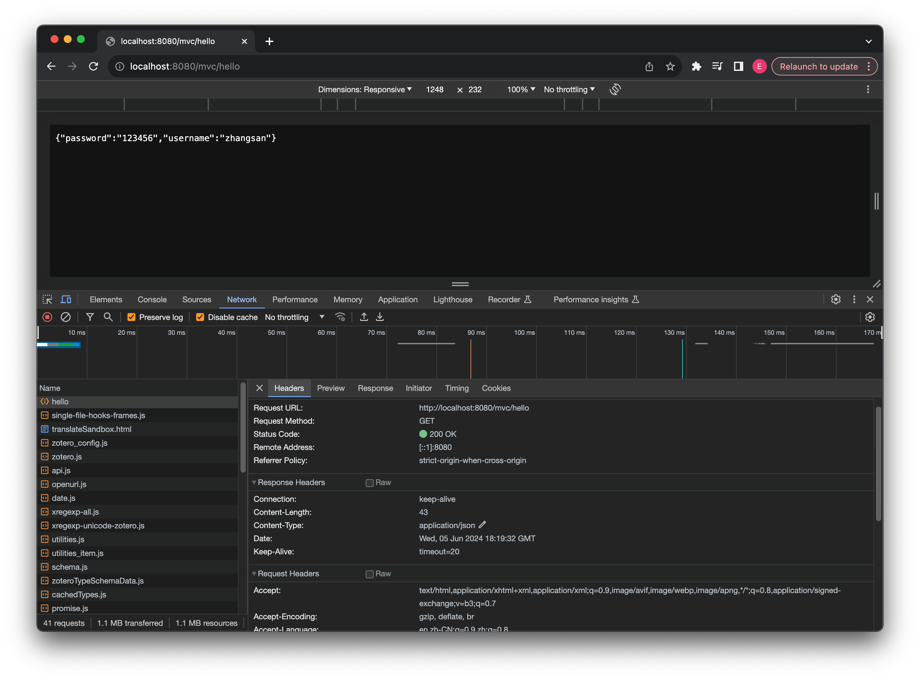The width and height of the screenshot is (920, 680).
Task: Disable the Preserve log option
Action: [132, 317]
